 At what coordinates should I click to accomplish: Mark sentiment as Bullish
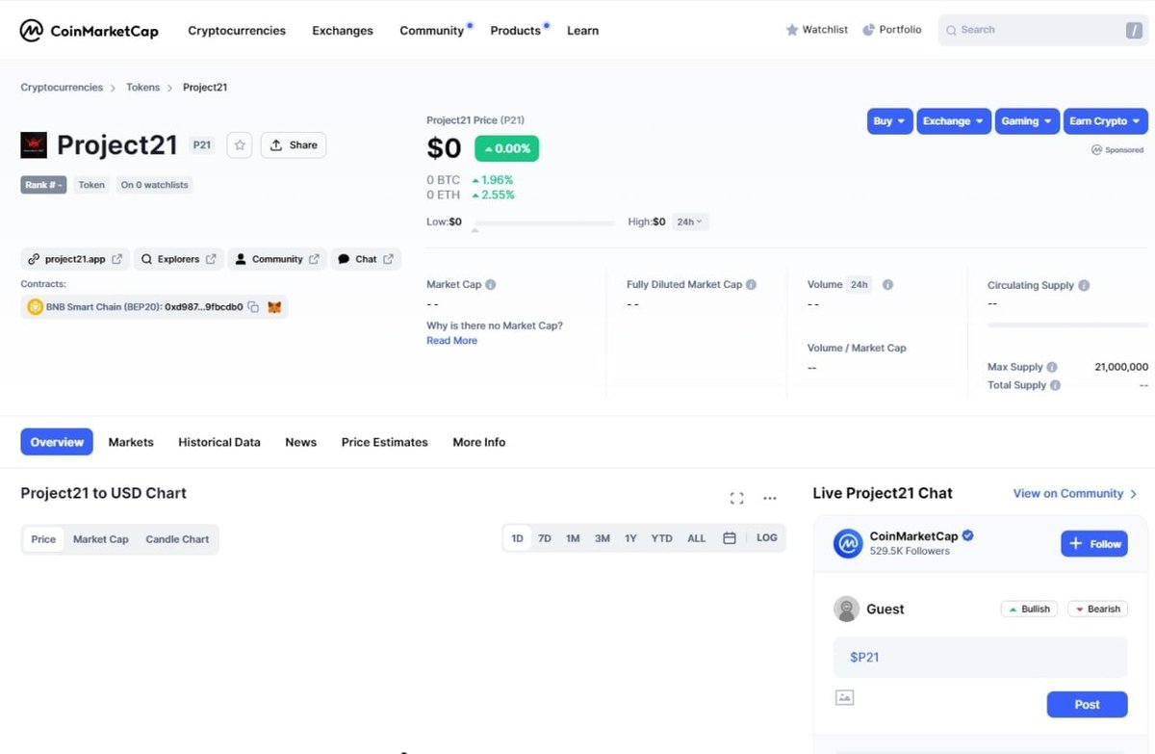[x=1029, y=609]
